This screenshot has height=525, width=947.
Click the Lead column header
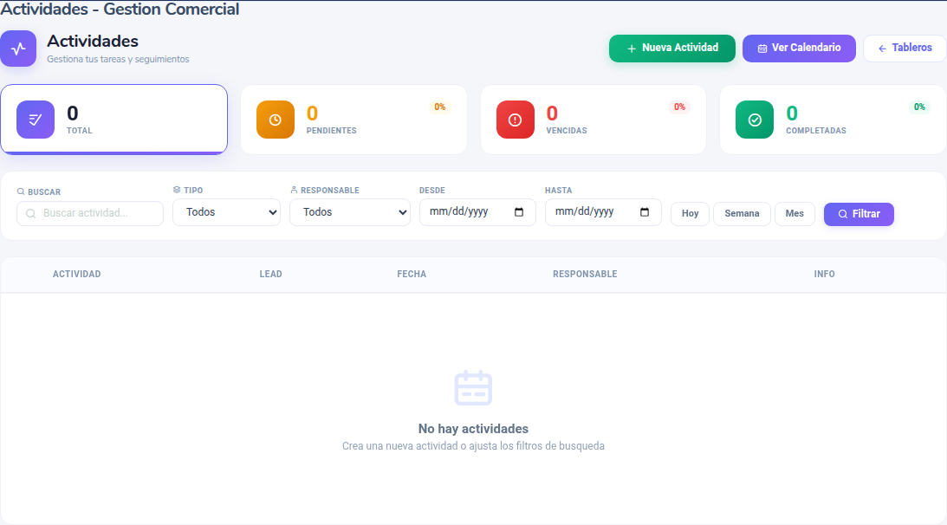pyautogui.click(x=270, y=275)
